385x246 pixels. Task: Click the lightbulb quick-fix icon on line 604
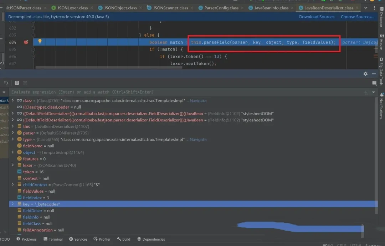[x=40, y=41]
